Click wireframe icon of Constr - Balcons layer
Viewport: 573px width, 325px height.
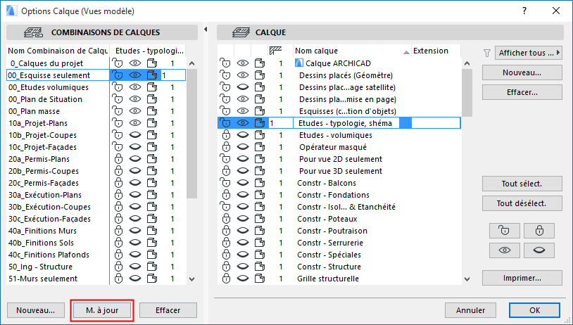(x=260, y=183)
